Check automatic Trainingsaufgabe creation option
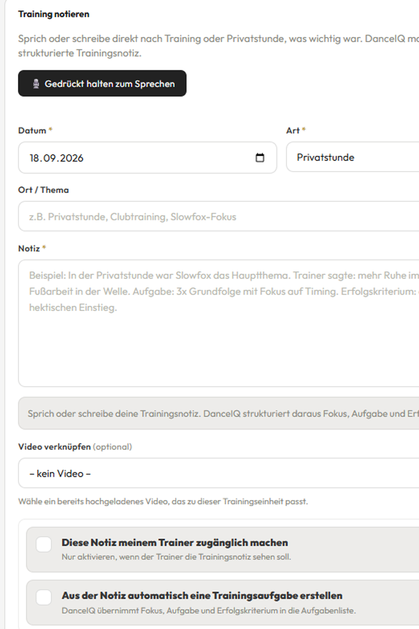This screenshot has height=629, width=419. point(44,597)
